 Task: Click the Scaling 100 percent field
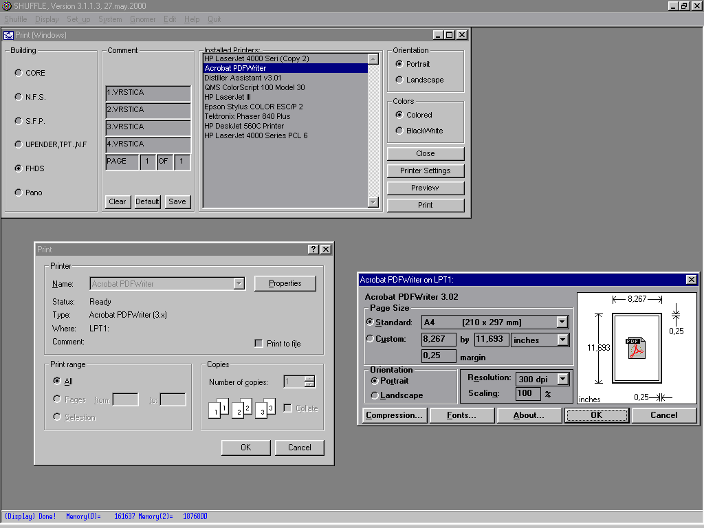coord(528,394)
